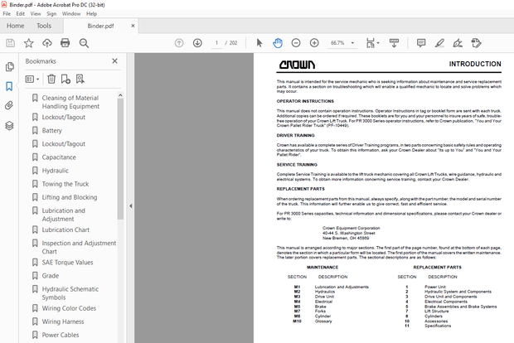This screenshot has width=514, height=343.
Task: Open the Fill & Sign pen tool
Action: (458, 43)
